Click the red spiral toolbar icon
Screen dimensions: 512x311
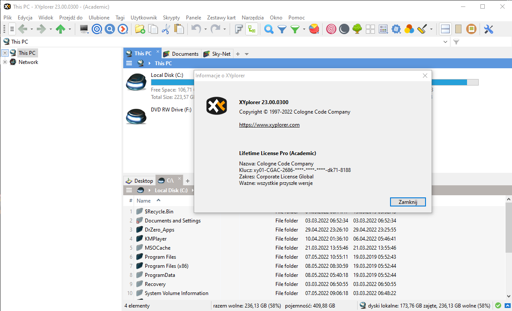point(331,29)
